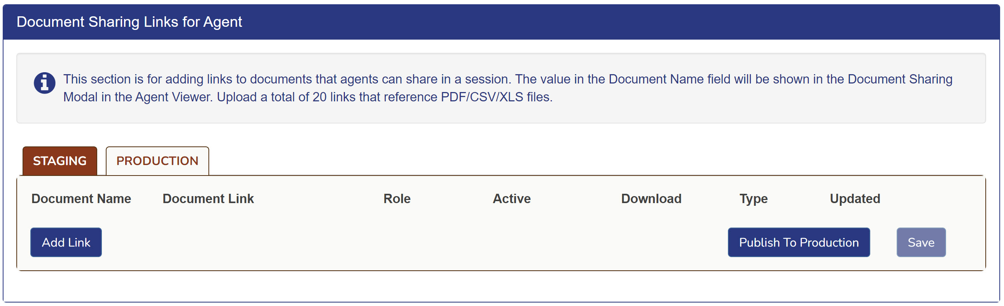Click 'Agent Viewer' phrase in info message
This screenshot has height=306, width=1004.
click(173, 97)
